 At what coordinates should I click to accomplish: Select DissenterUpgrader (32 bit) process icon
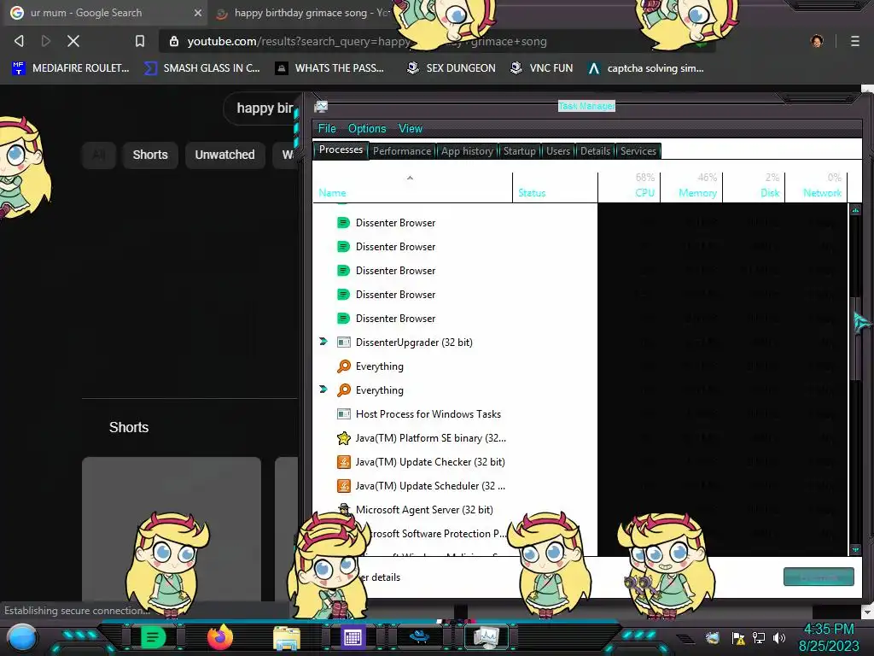(344, 342)
